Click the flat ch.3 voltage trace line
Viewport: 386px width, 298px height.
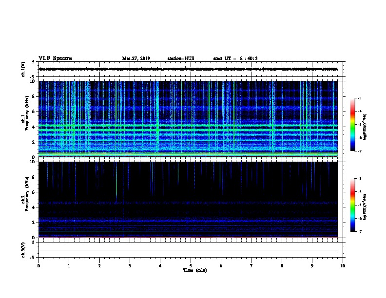(x=188, y=250)
